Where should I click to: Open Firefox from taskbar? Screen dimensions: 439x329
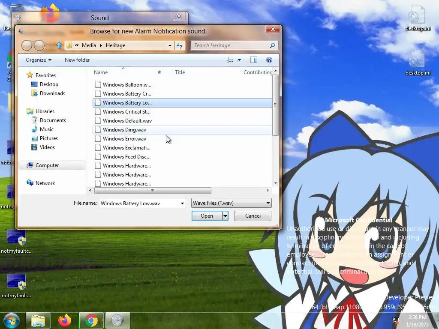pyautogui.click(x=65, y=320)
